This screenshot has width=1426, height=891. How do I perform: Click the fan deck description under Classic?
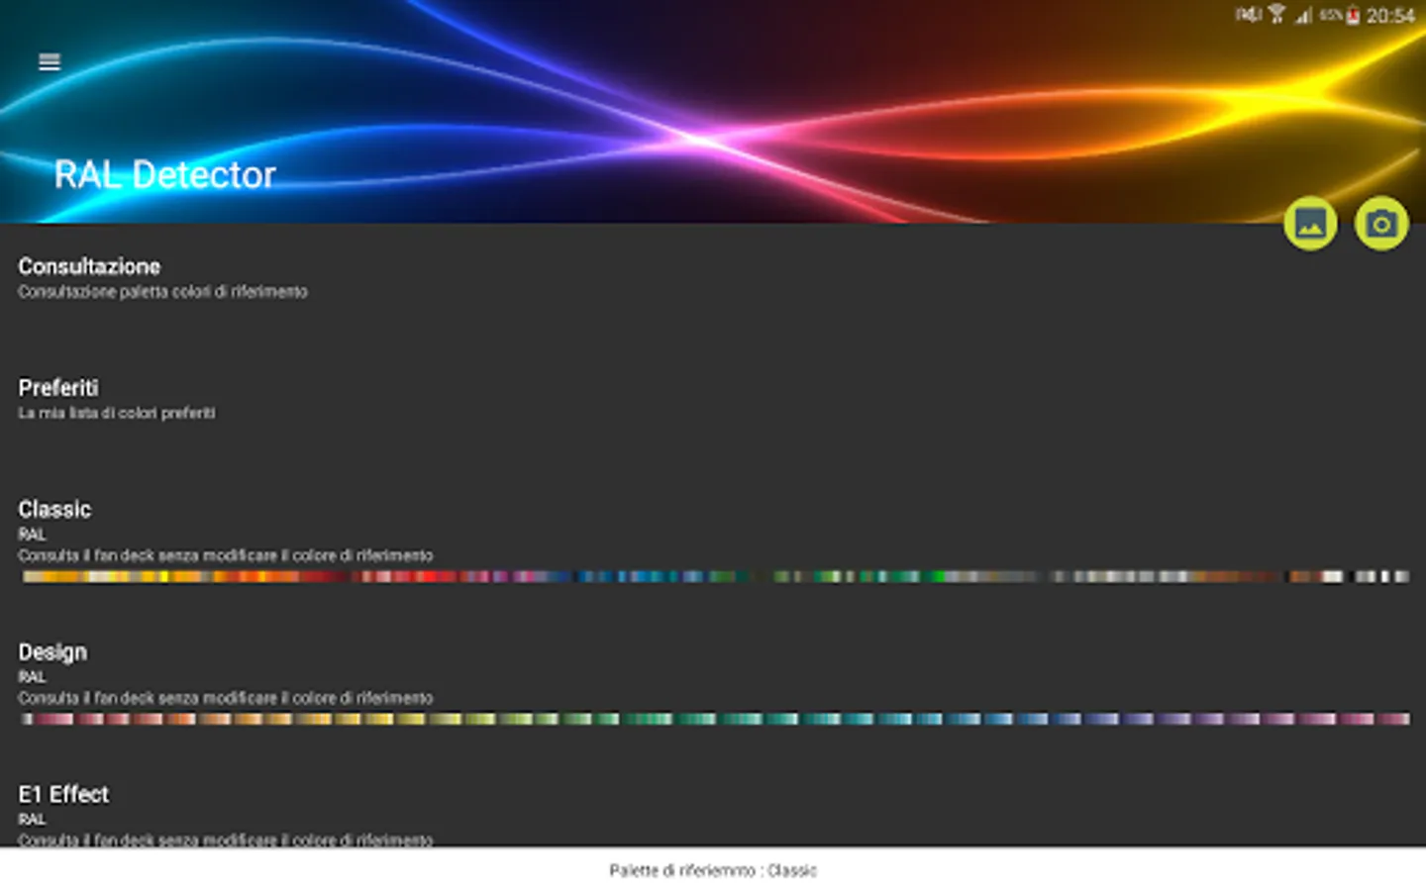click(225, 555)
